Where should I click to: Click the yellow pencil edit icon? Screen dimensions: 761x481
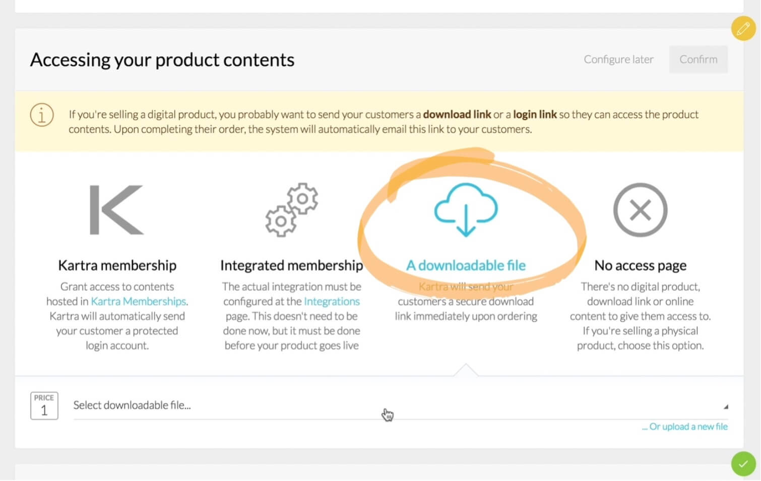pyautogui.click(x=743, y=28)
